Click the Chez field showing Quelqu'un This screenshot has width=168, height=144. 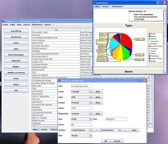click(x=116, y=119)
